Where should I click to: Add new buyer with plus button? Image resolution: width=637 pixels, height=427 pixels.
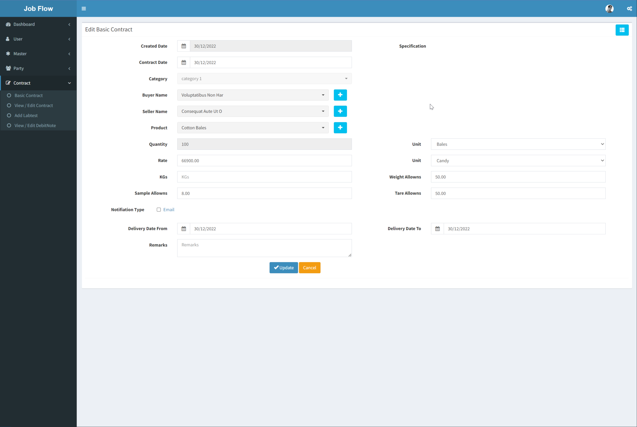click(340, 95)
